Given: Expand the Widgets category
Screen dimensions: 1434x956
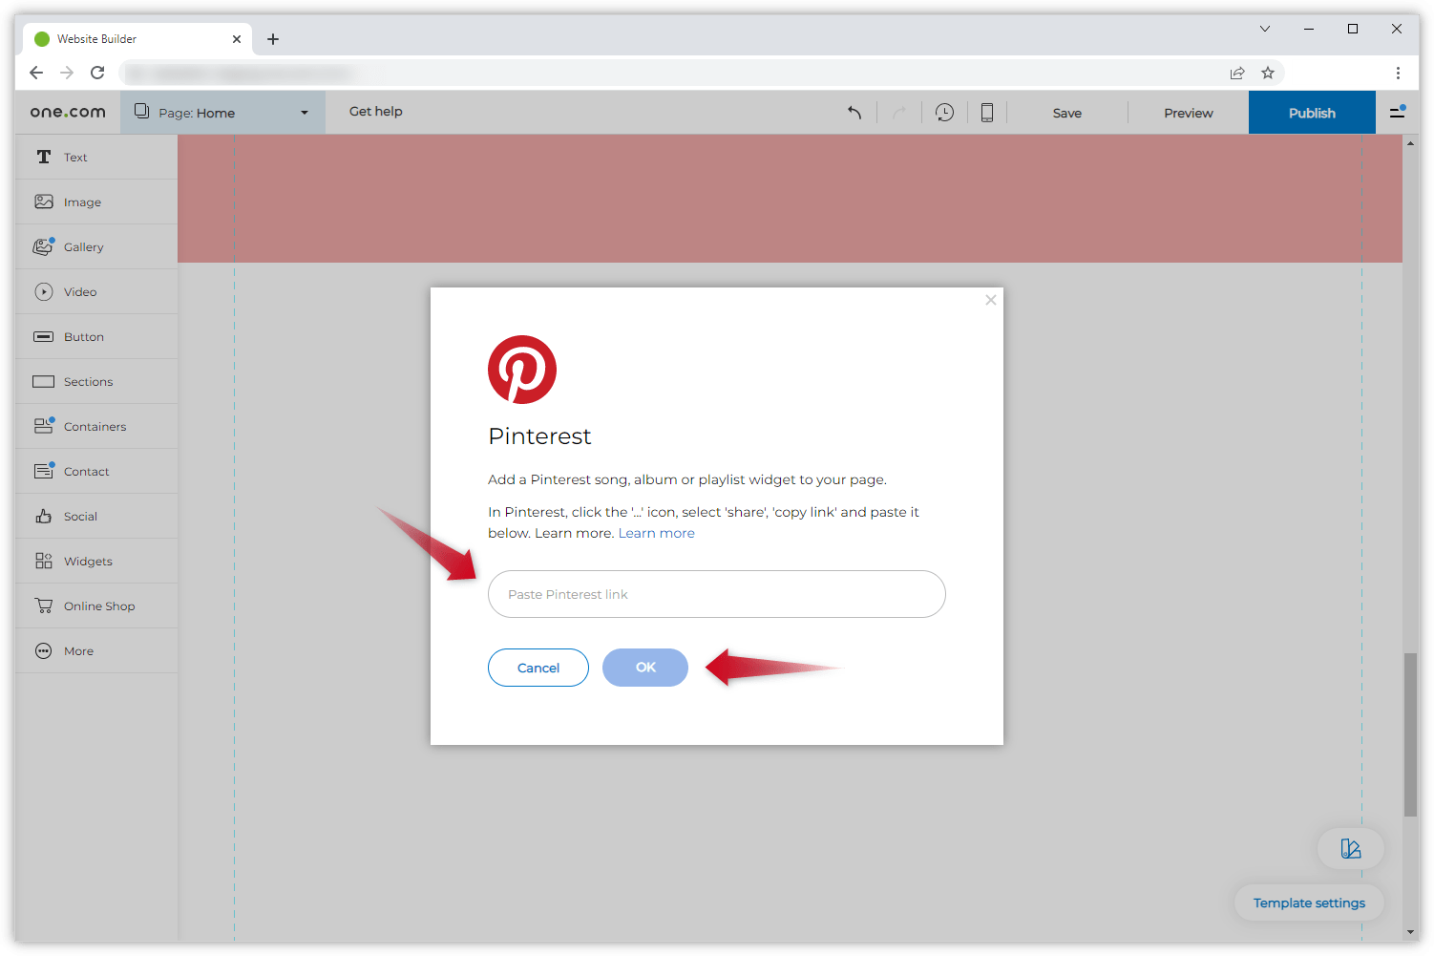Looking at the screenshot, I should pos(87,561).
